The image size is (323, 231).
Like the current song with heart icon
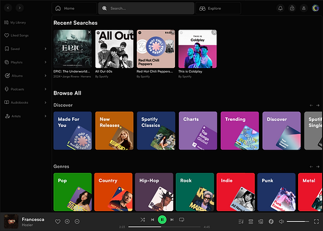pyautogui.click(x=58, y=221)
